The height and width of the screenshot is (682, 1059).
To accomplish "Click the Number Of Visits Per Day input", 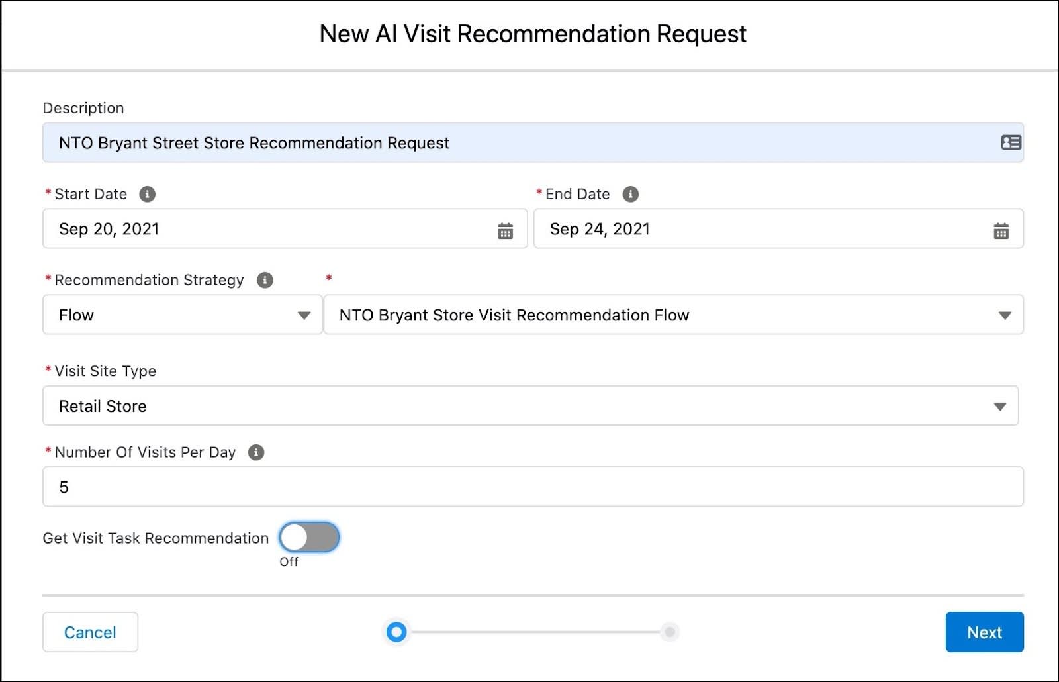I will (x=533, y=487).
